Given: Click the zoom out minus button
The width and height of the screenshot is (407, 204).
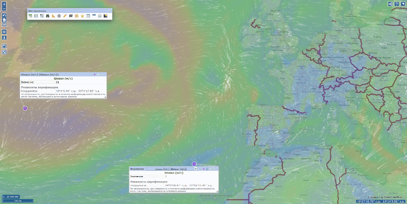Looking at the screenshot, I should point(4,8).
